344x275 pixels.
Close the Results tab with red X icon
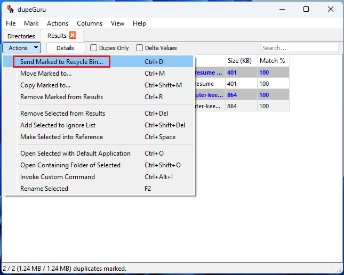coord(73,35)
